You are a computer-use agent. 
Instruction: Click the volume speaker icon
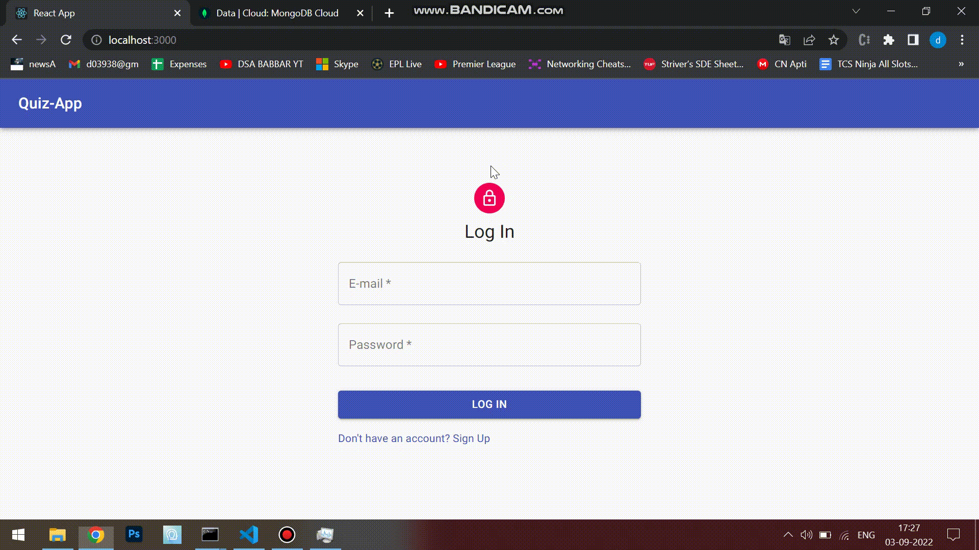[x=806, y=534]
